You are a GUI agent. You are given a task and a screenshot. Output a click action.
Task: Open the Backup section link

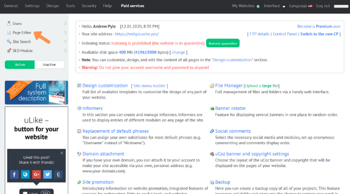coord(222,182)
